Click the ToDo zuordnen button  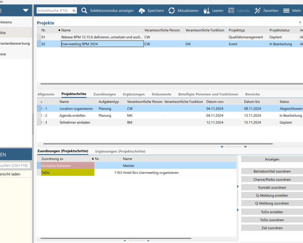272,220
